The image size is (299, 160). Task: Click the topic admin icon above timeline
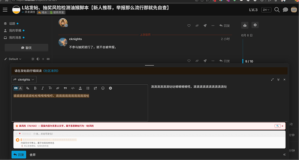pyautogui.click(x=245, y=25)
